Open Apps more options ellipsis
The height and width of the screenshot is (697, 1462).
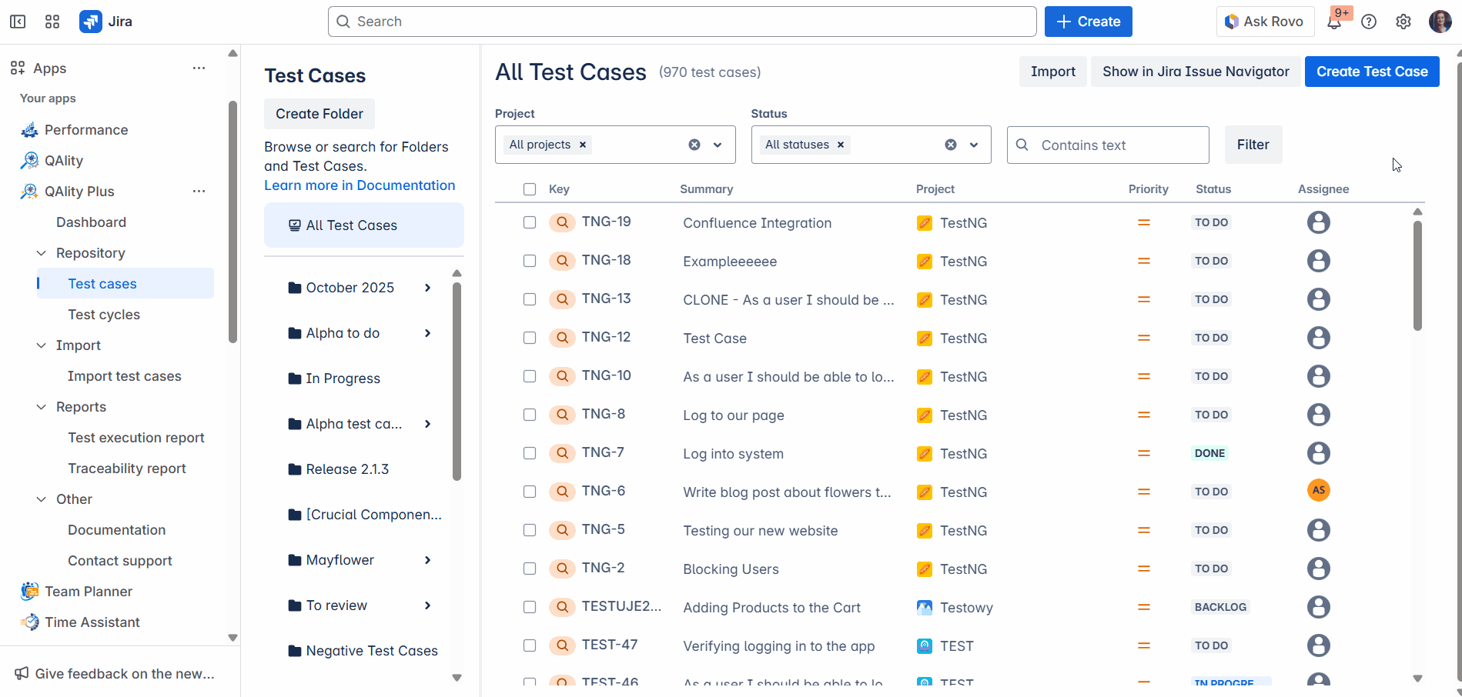[x=199, y=68]
